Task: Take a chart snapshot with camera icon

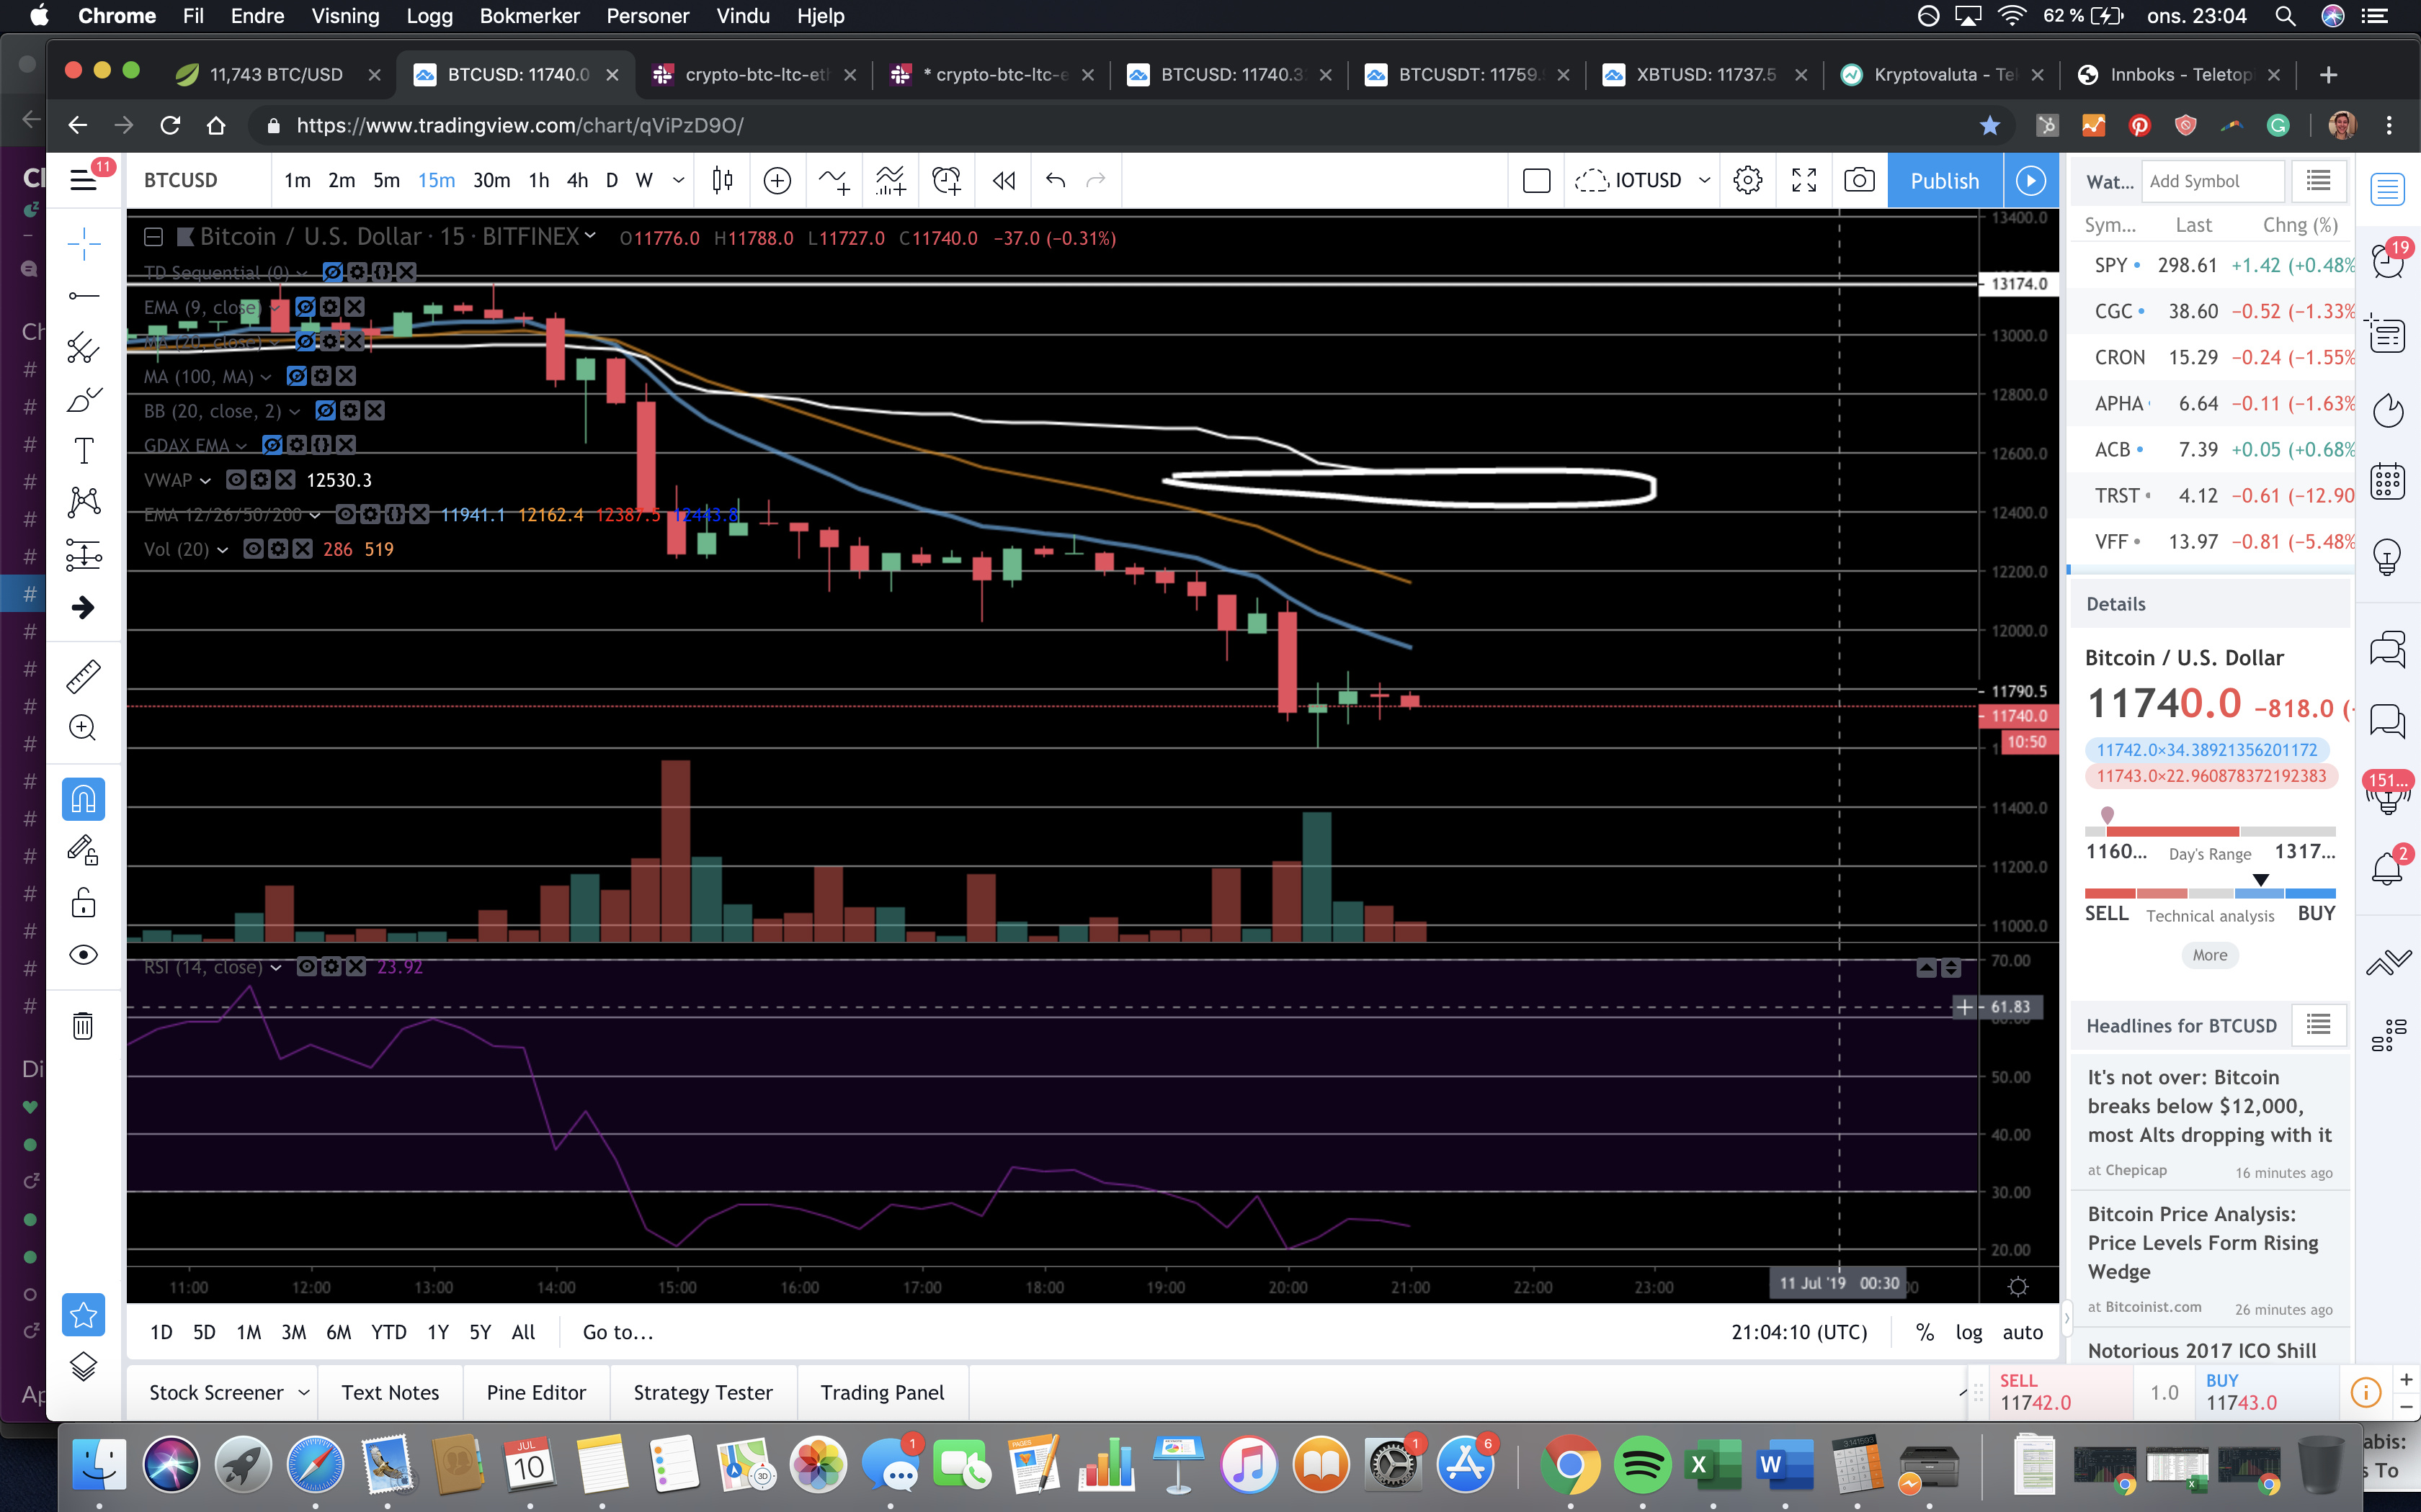Action: tap(1859, 180)
